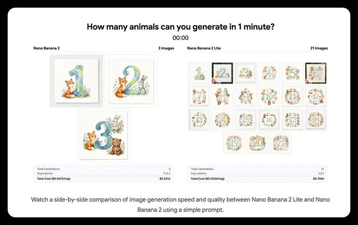Open the Lite thumbnail numbered 12
The image size is (358, 225).
click(x=316, y=96)
